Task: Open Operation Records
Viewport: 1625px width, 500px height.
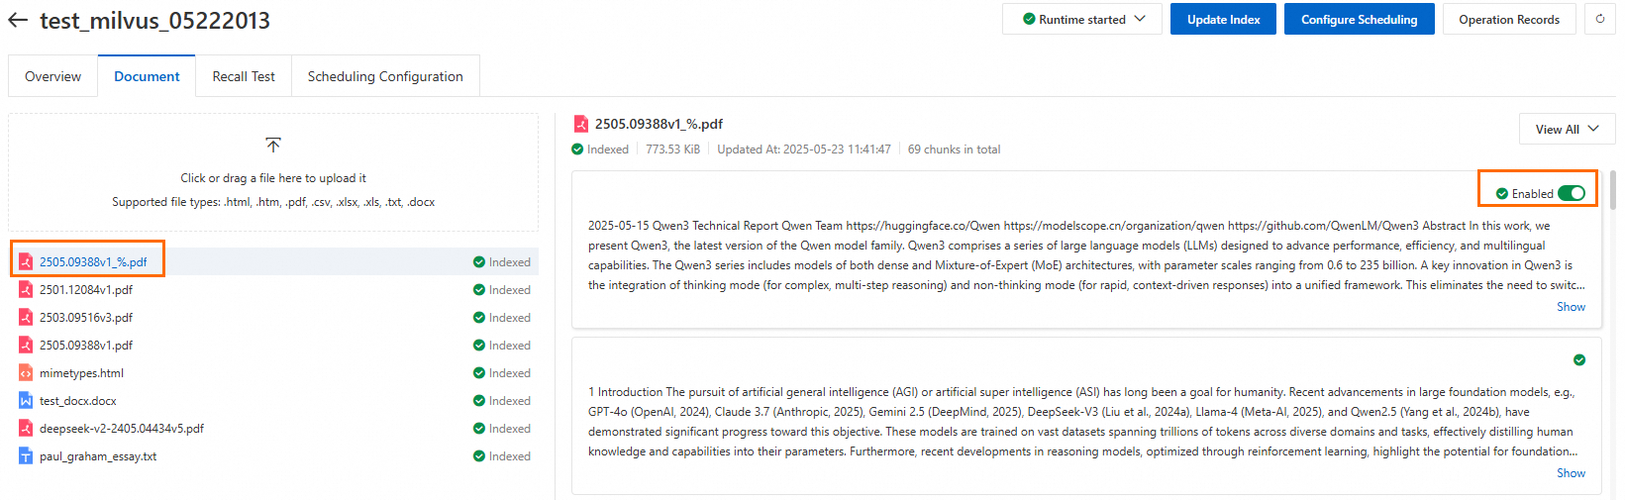Action: [1508, 19]
